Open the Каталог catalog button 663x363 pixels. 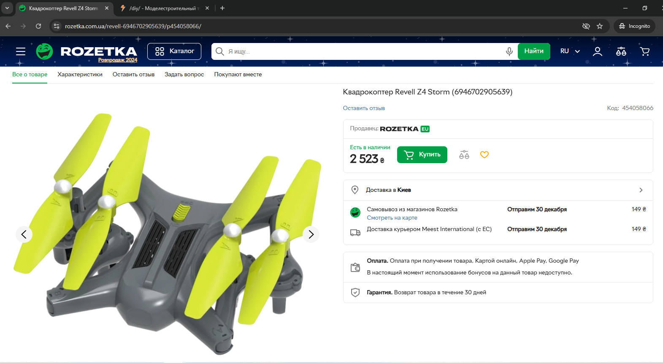[174, 51]
